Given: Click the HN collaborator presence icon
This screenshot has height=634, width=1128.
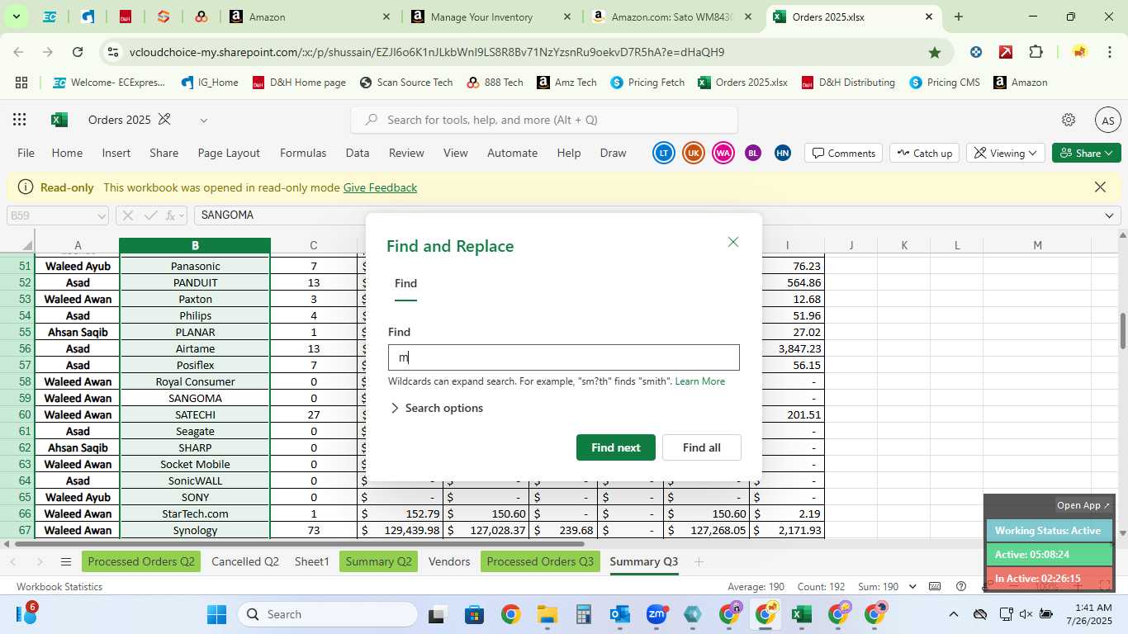Looking at the screenshot, I should pos(783,153).
